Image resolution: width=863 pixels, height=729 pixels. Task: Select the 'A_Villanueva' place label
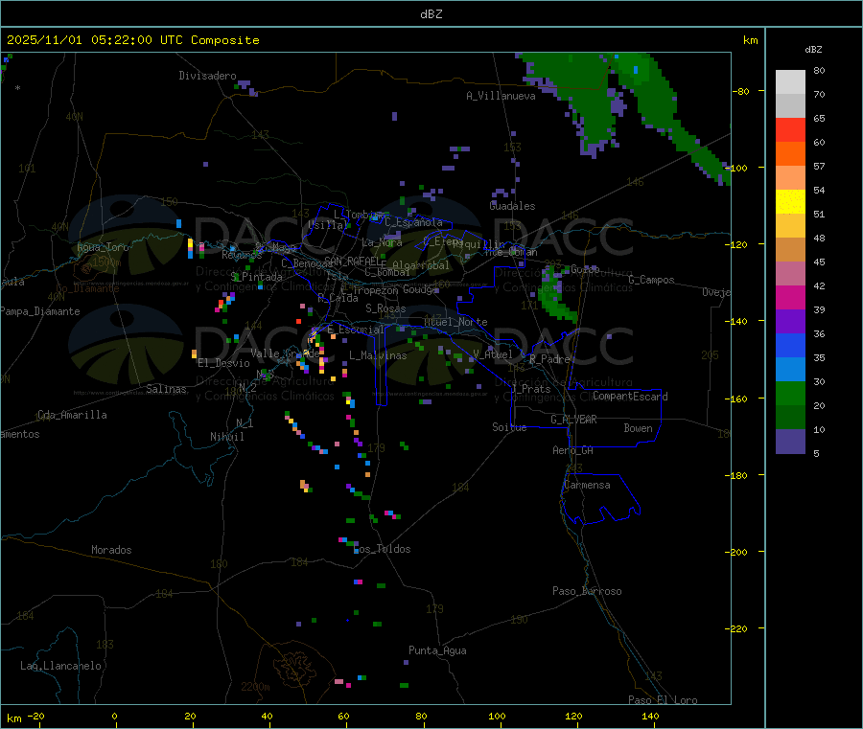[x=501, y=96]
